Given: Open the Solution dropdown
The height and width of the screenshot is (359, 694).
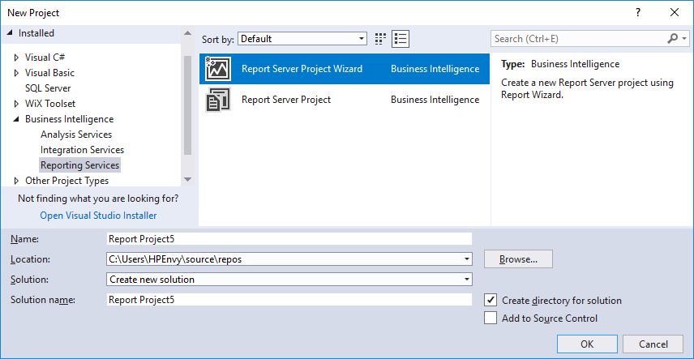Looking at the screenshot, I should pos(467,280).
